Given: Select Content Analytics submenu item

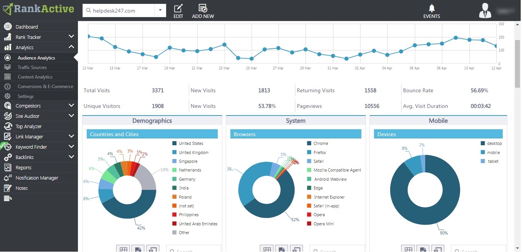Looking at the screenshot, I should tap(35, 77).
